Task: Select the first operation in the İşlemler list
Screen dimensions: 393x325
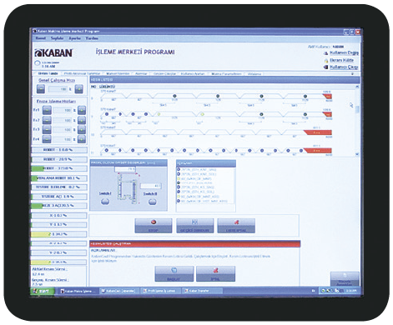Action: [x=199, y=169]
